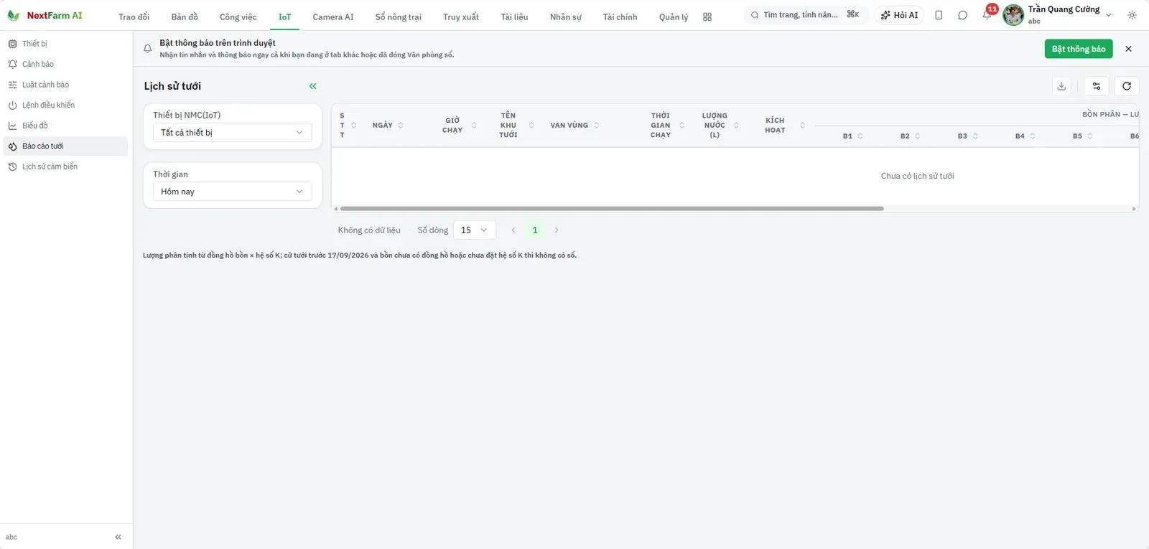Click the NextFarm AI logo
The width and height of the screenshot is (1149, 549).
45,15
